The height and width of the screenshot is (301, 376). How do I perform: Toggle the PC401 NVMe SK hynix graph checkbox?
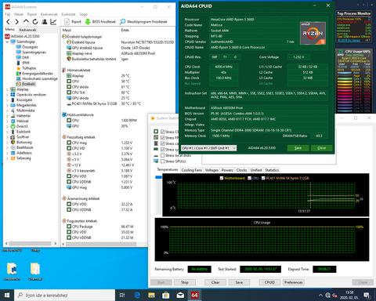click(x=263, y=178)
